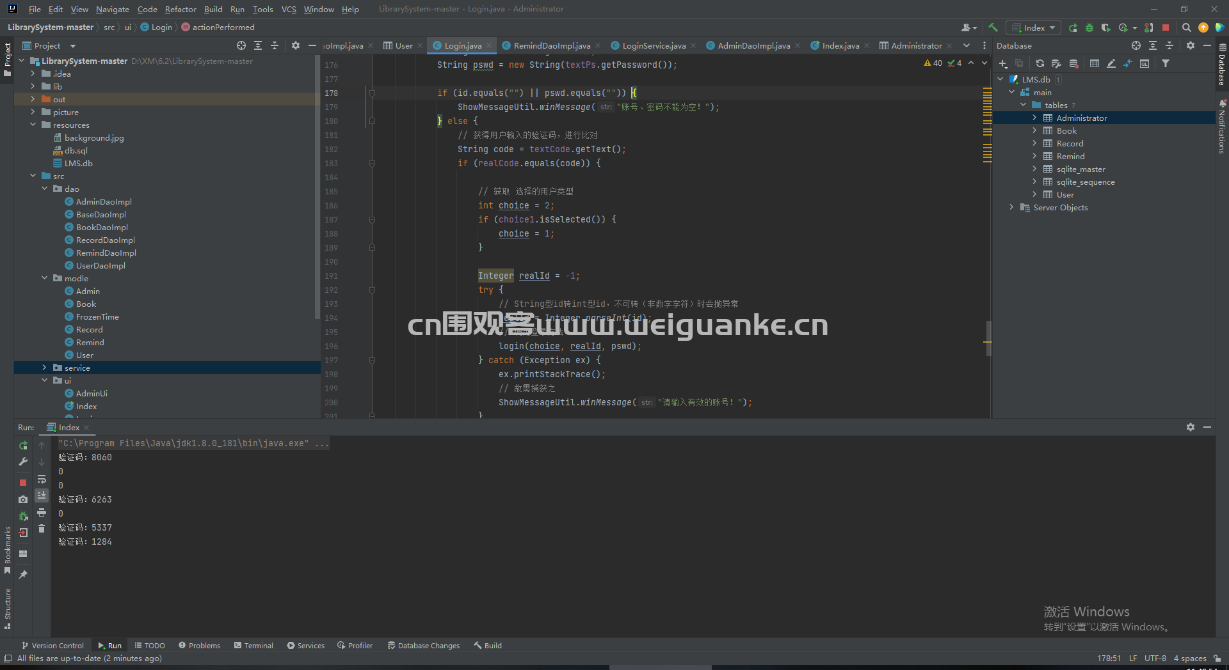
Task: Clear Run console output with trash icon
Action: click(42, 529)
